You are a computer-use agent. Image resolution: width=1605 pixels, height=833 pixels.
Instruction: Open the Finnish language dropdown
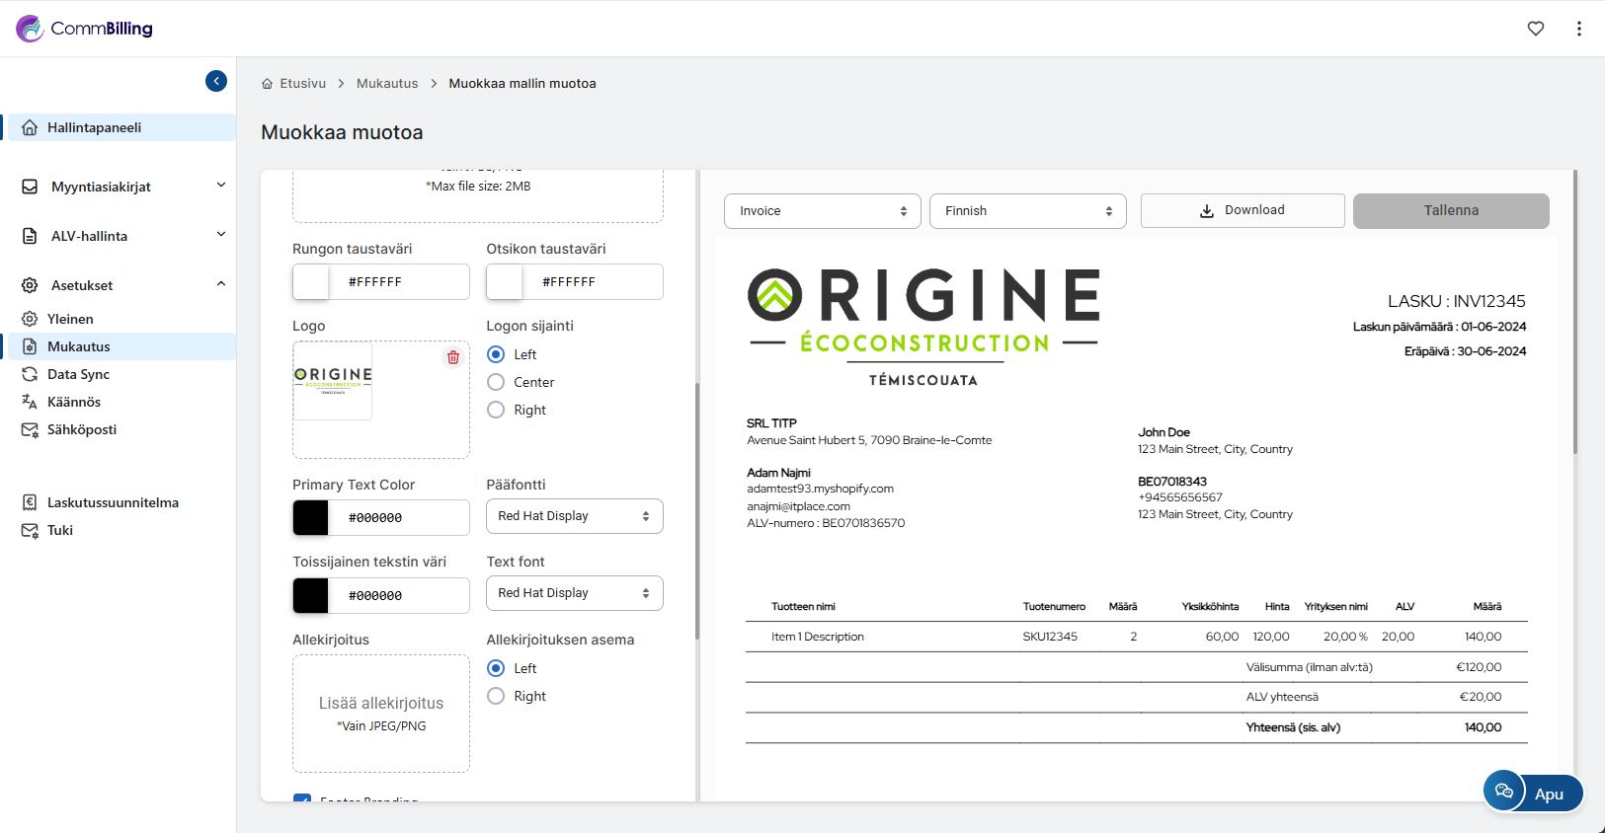click(x=1027, y=211)
